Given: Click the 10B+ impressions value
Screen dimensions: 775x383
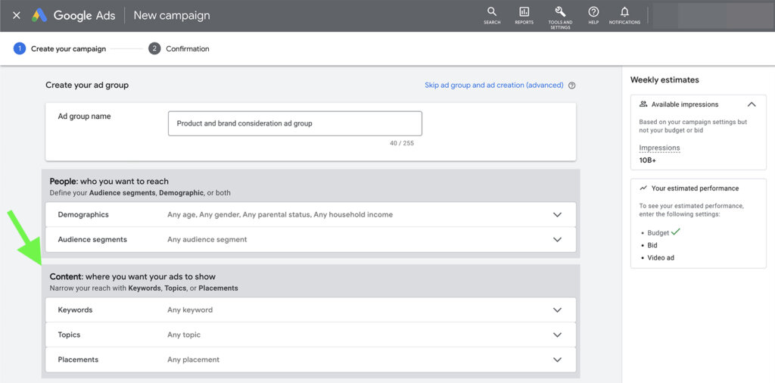Looking at the screenshot, I should click(x=648, y=160).
